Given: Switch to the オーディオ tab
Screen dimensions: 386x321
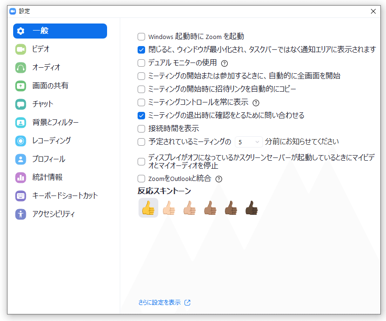Looking at the screenshot, I should 60,68.
